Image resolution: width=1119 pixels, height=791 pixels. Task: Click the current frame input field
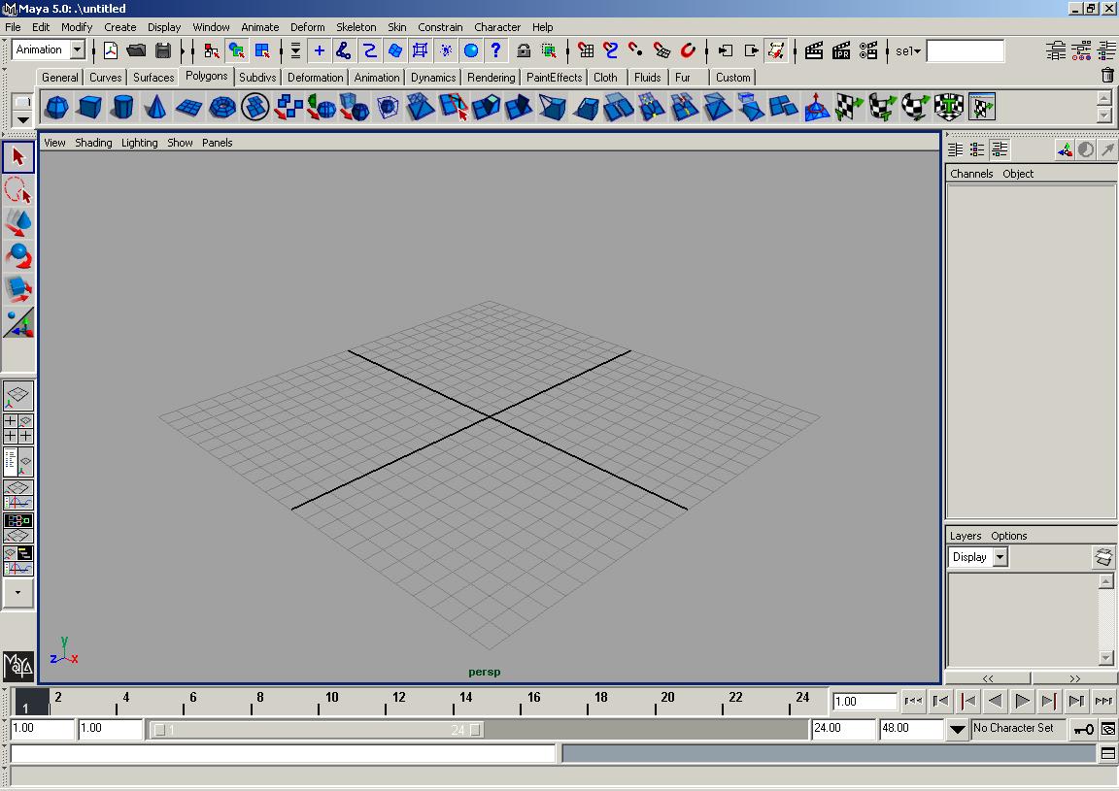click(x=865, y=702)
